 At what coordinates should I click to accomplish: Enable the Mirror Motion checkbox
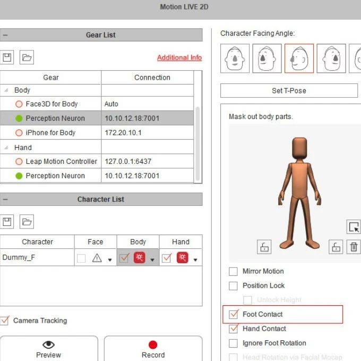[x=233, y=271]
